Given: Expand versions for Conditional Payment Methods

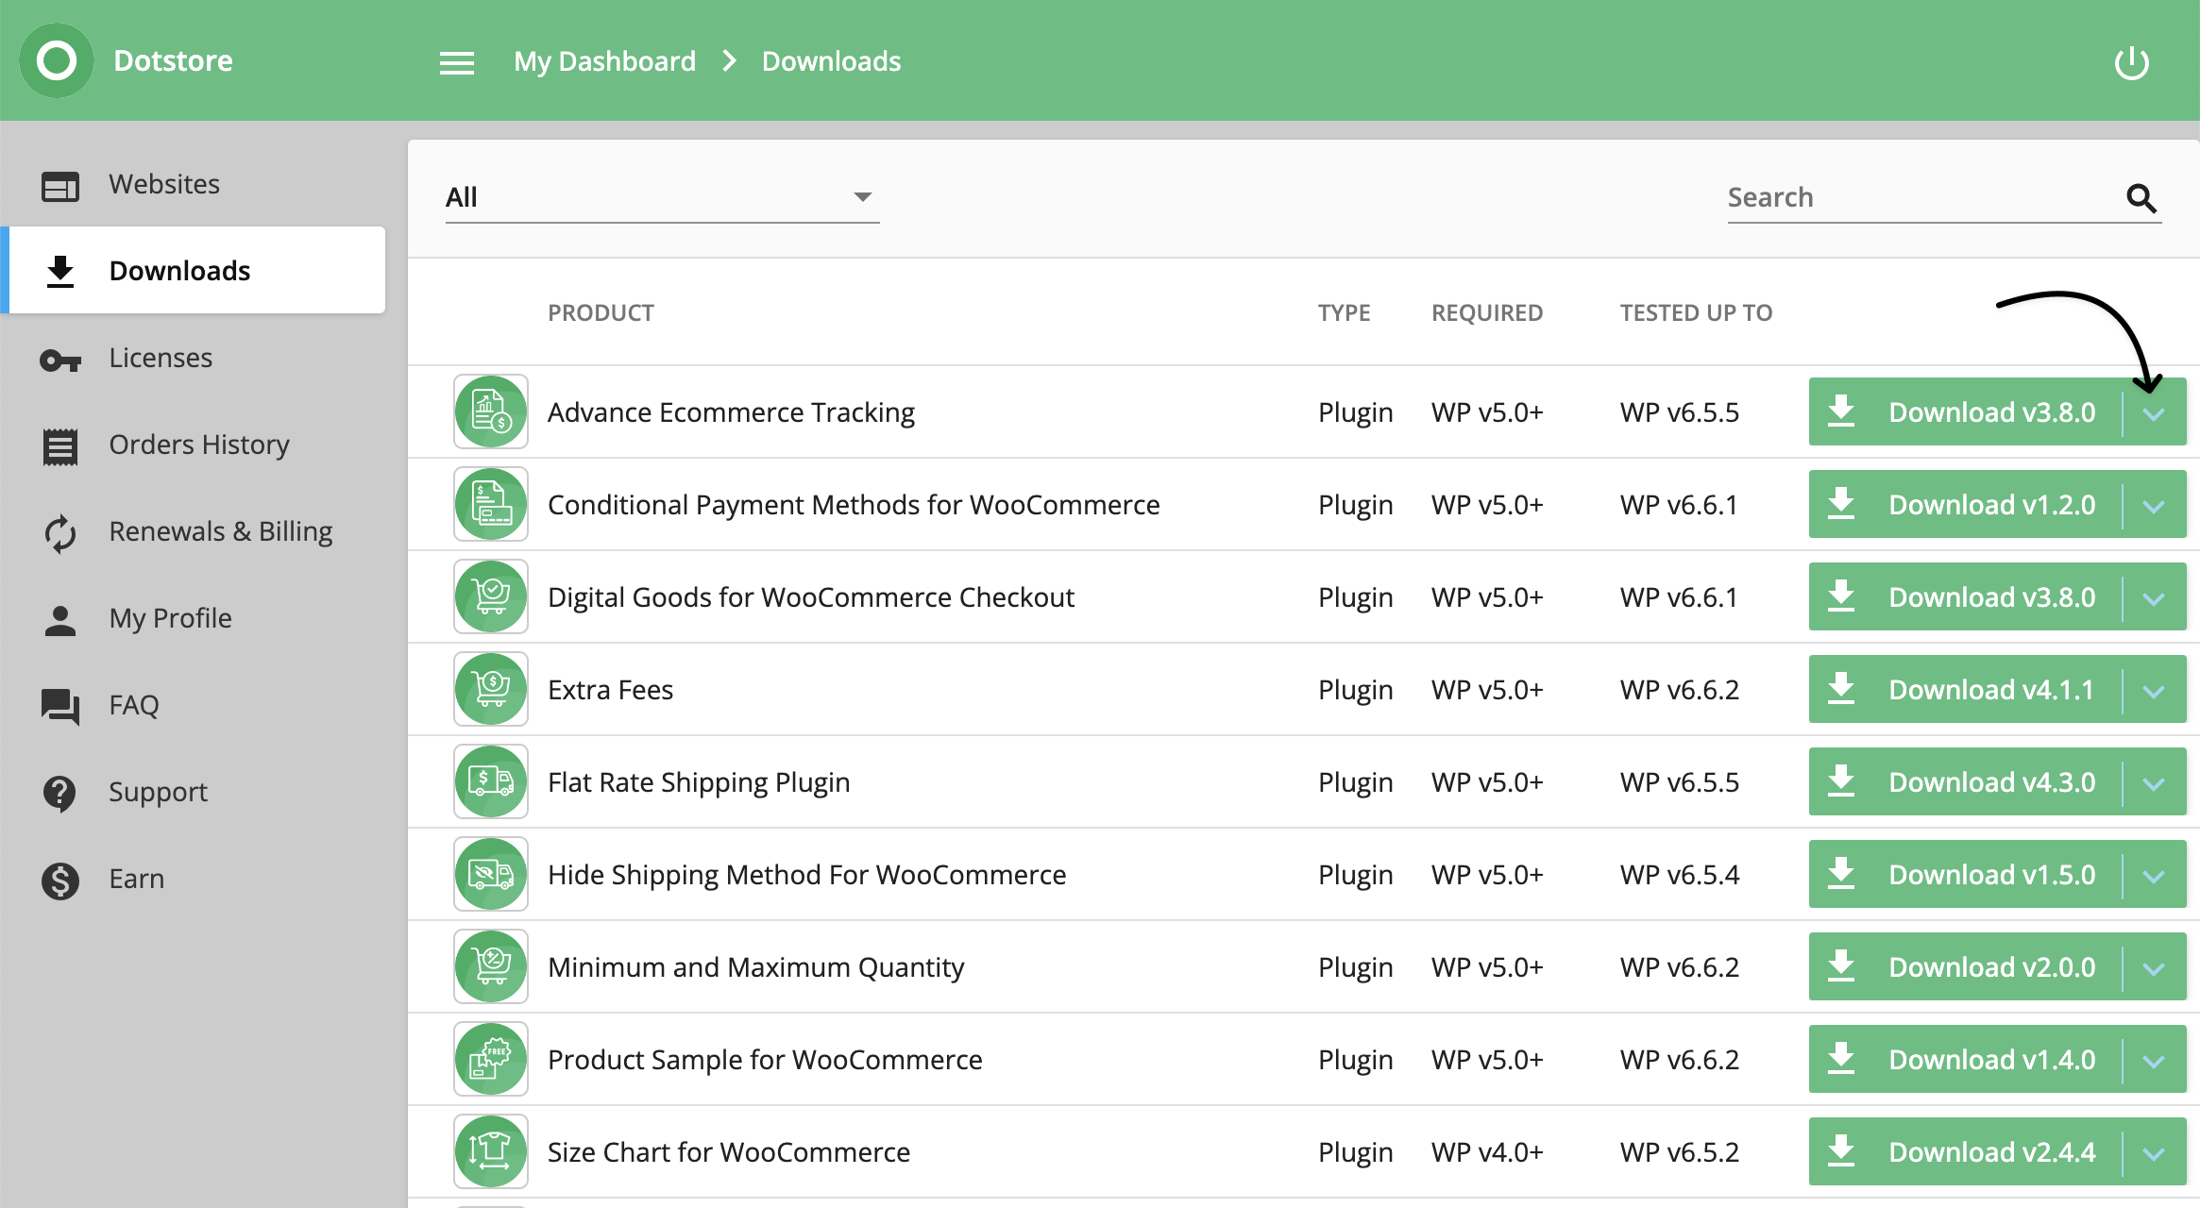Looking at the screenshot, I should (x=2154, y=505).
